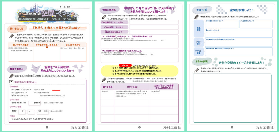Click the answer box for どんな場所(どこ)につくるか on page 2
Image resolution: width=279 pixels, height=132 pixels.
pos(154,22)
